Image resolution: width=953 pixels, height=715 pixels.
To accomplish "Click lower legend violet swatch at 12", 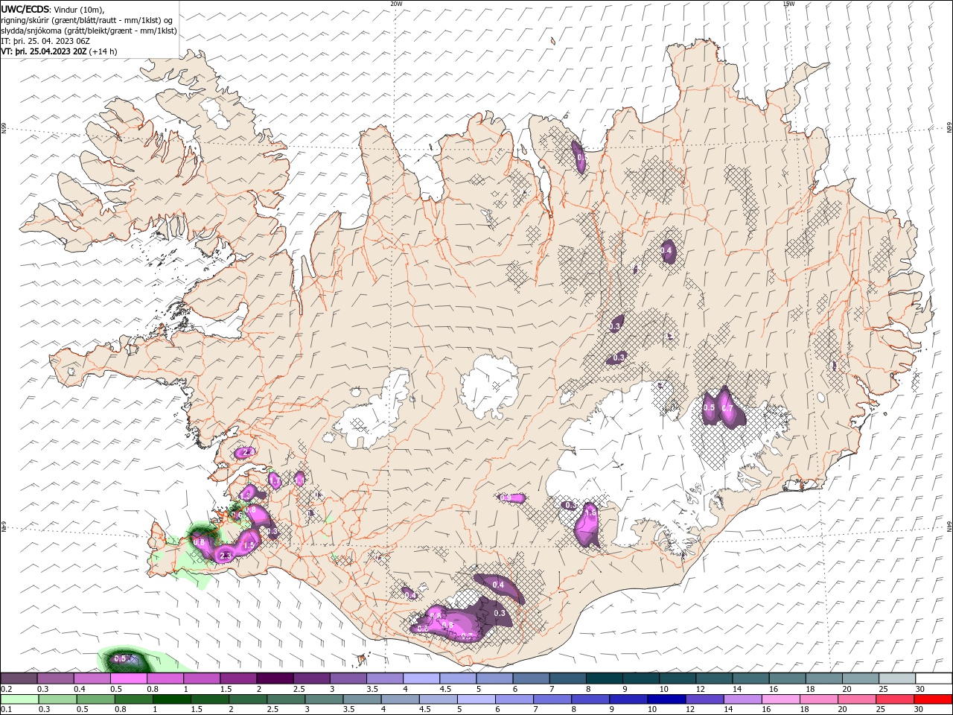I will click(x=703, y=699).
